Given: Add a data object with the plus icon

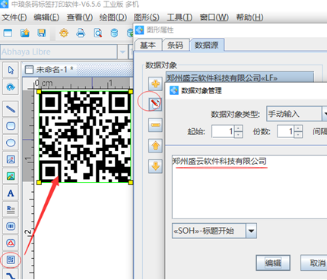Looking at the screenshot, I should tap(155, 83).
